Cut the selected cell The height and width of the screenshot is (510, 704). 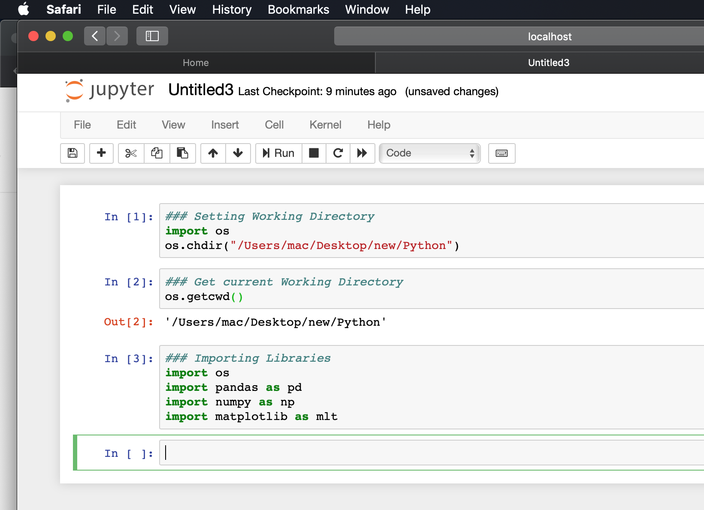pos(130,153)
